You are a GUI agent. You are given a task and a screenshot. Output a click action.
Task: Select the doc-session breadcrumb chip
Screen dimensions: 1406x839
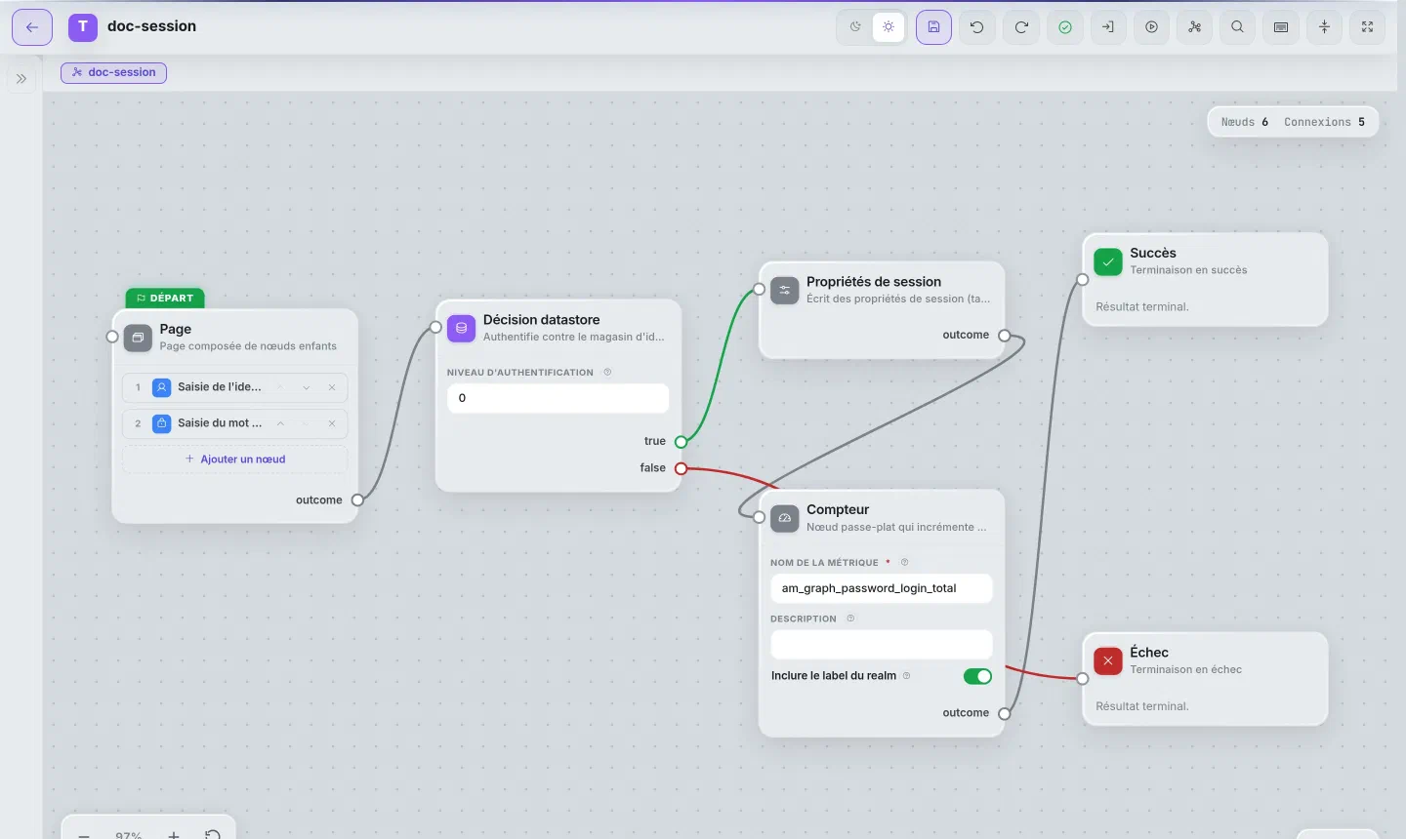point(114,72)
